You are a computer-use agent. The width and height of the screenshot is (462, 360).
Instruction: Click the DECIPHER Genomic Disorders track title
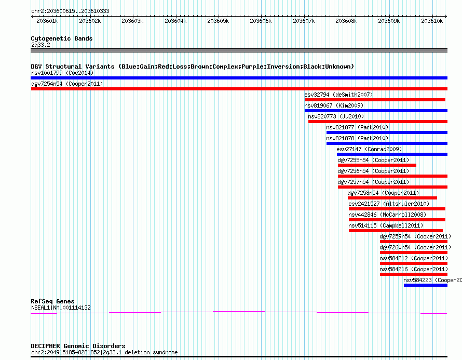coord(78,346)
